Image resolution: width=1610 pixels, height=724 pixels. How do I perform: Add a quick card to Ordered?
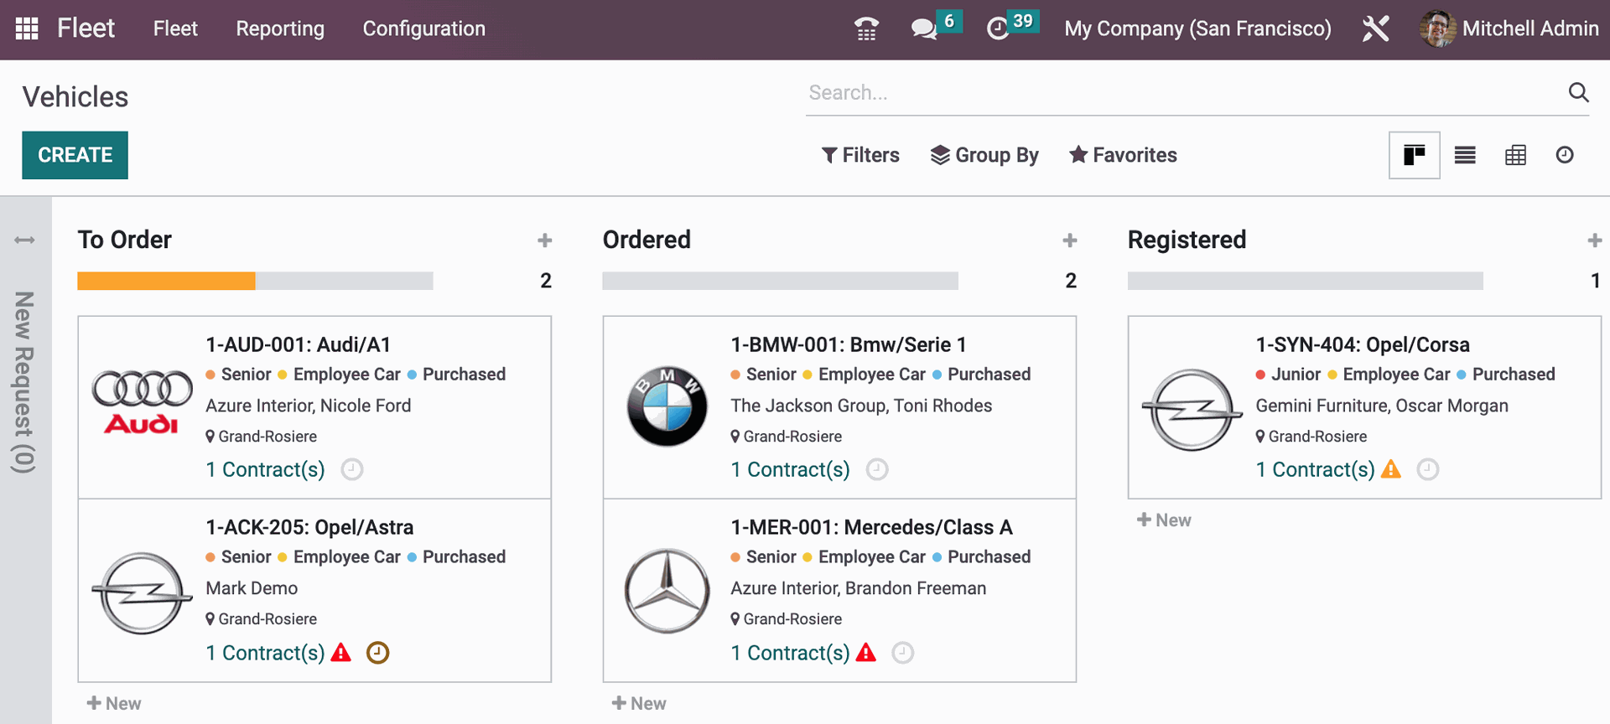pyautogui.click(x=1070, y=240)
